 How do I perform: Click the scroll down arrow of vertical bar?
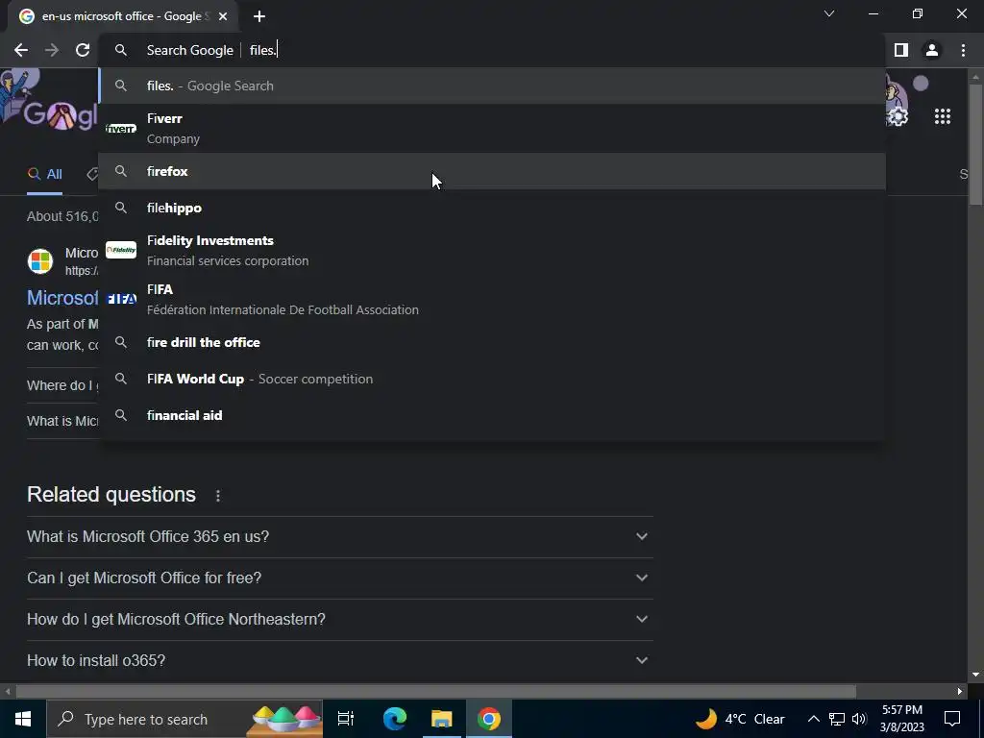coord(975,676)
